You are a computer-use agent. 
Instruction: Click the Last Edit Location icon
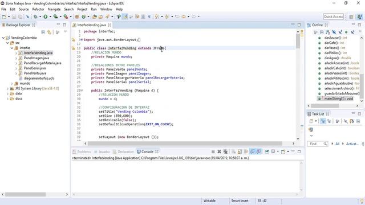tap(177, 17)
